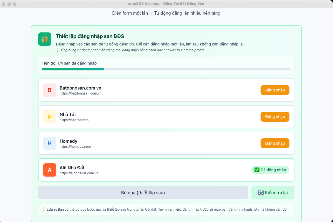The image size is (333, 222).
Task: Maximize the autoBDS Desktop window
Action: [15, 4]
